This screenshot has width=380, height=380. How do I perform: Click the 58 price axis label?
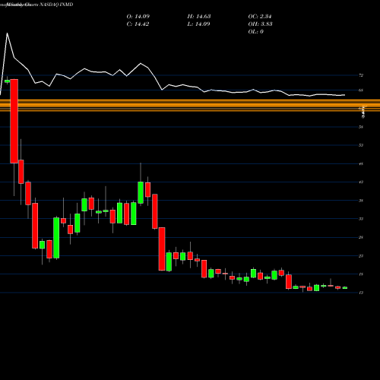click(361, 127)
